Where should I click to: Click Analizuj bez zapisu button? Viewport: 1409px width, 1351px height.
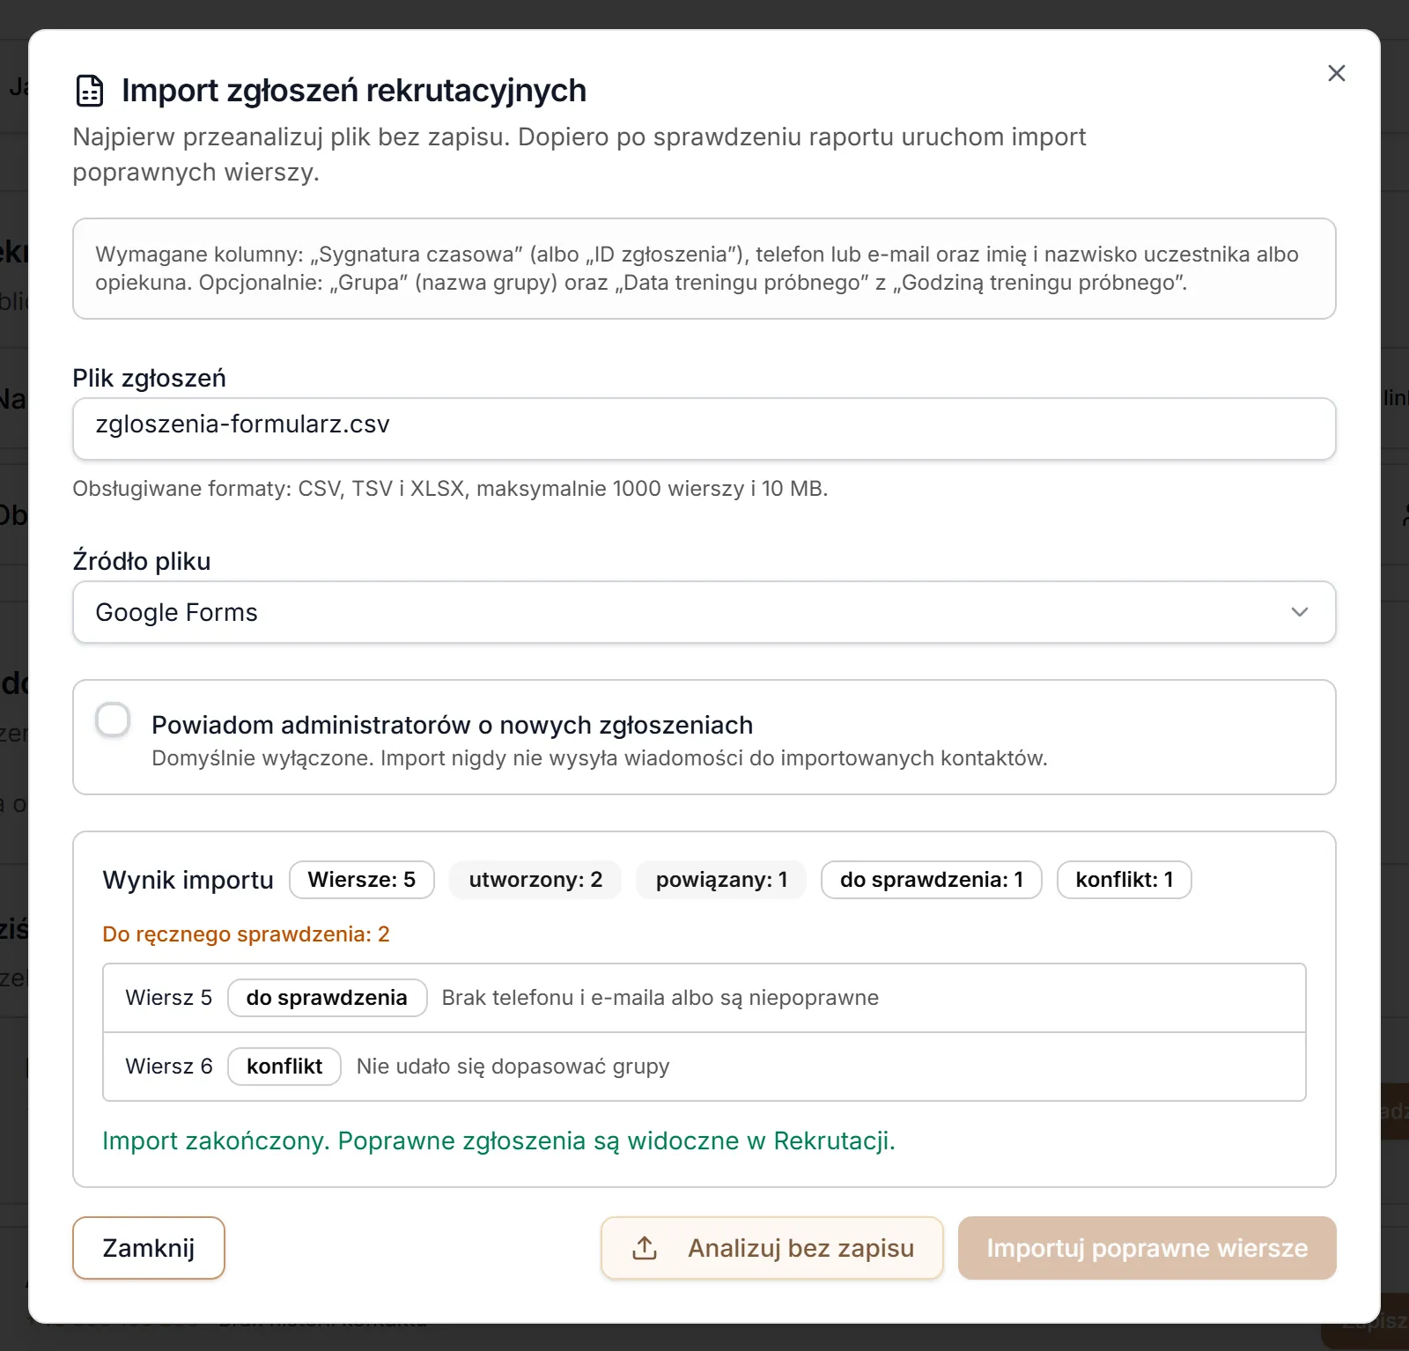point(772,1248)
